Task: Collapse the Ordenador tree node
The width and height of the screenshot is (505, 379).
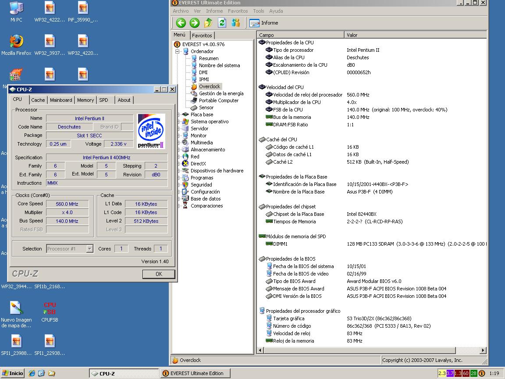Action: (x=177, y=51)
